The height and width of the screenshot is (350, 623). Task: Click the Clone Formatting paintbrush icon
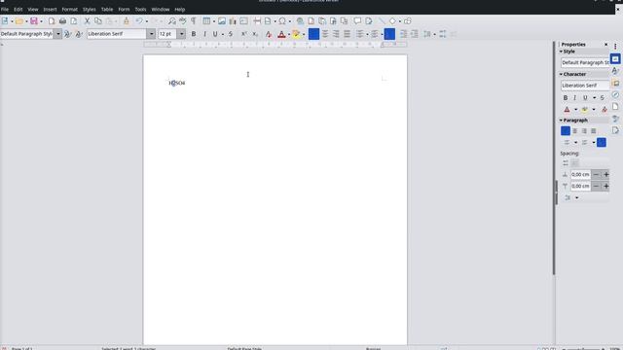(127, 21)
